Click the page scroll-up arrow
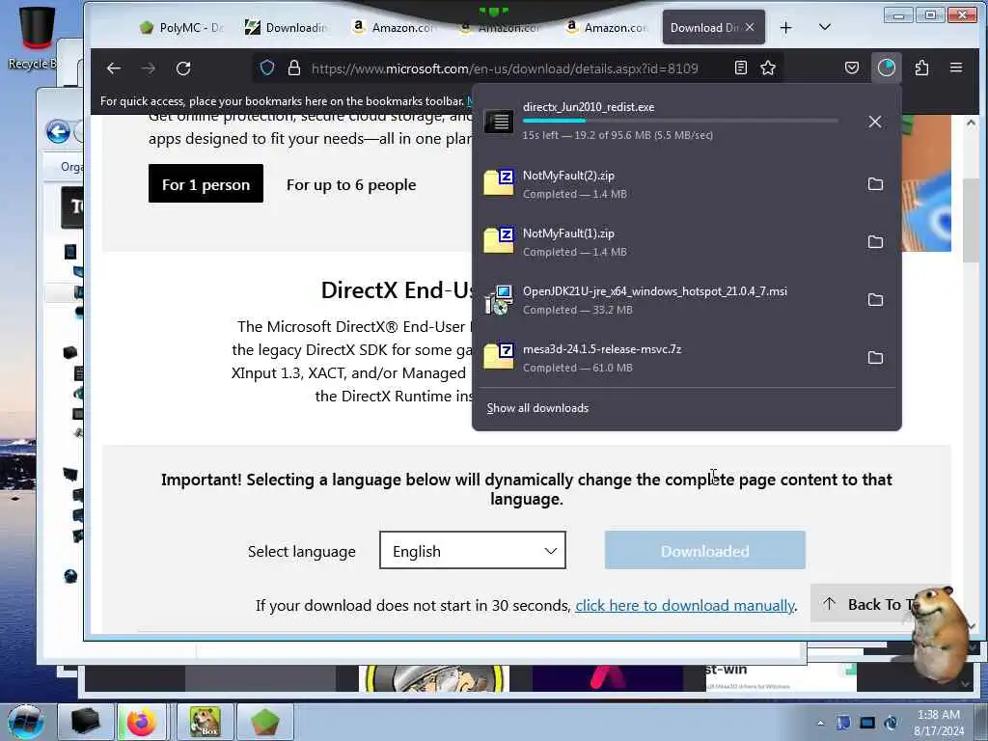The image size is (988, 741). pos(971,123)
